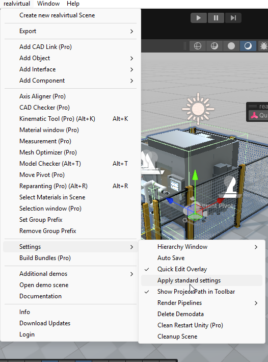
Task: Select Move Pivot (Pro)
Action: click(x=70, y=175)
